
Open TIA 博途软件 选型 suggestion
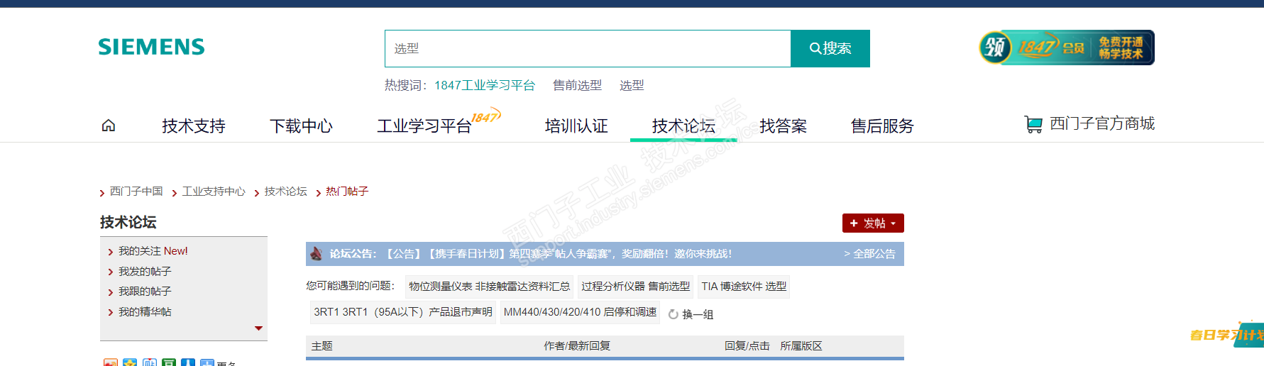(x=744, y=287)
